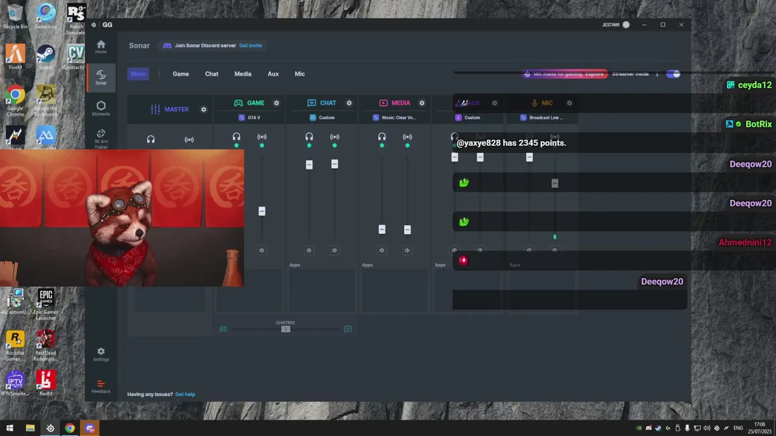Click the volume speaker tray icon
Viewport: 776px width, 436px height.
tap(707, 428)
